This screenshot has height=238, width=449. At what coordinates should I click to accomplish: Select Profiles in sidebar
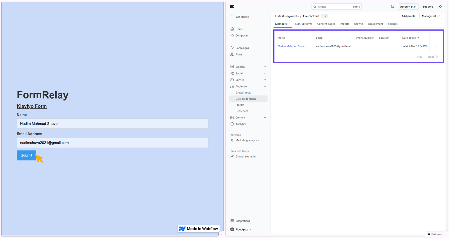tap(240, 105)
